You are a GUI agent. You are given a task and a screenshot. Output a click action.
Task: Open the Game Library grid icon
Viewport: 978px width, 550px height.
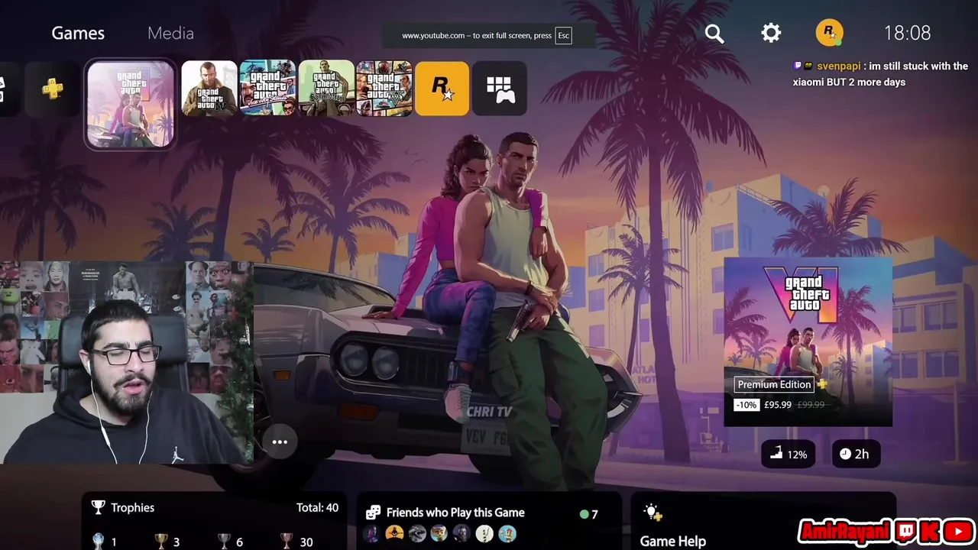(500, 89)
